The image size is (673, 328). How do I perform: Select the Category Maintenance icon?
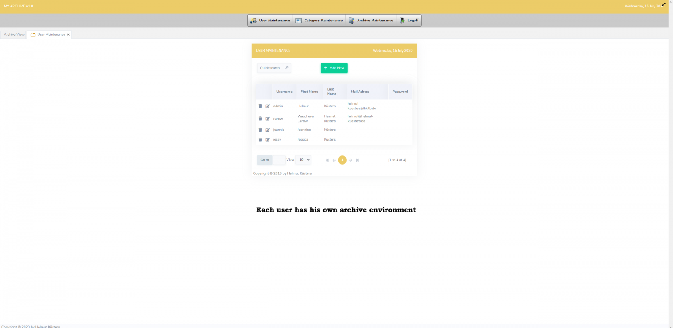(299, 20)
